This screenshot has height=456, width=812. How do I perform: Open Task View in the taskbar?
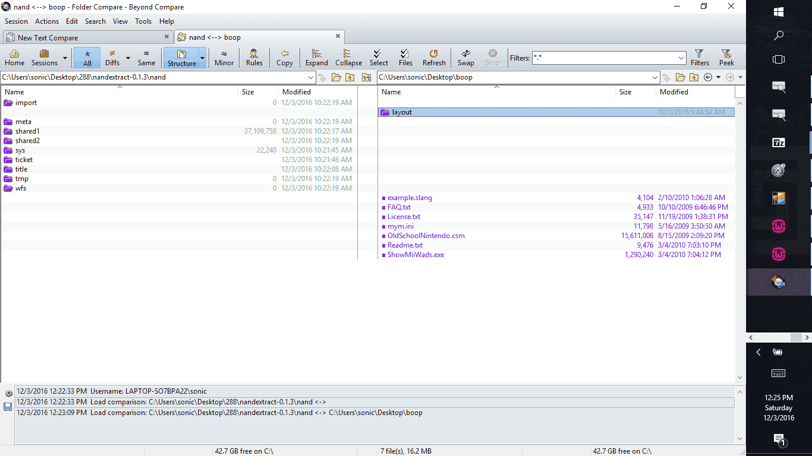point(779,59)
